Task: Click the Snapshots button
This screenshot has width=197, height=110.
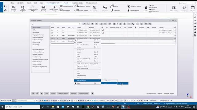Action: tap(74, 93)
